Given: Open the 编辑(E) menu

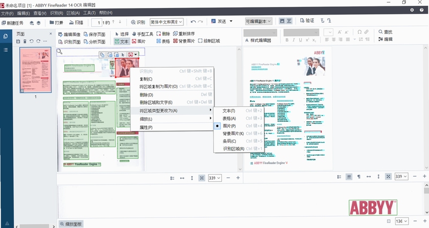Looking at the screenshot, I should coord(23,13).
